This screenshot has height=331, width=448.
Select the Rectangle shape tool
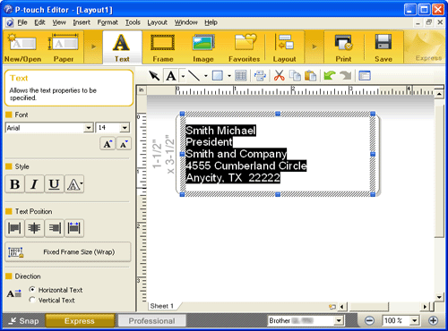pyautogui.click(x=218, y=76)
